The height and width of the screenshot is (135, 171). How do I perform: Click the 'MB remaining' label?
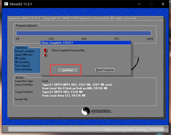tap(22, 62)
